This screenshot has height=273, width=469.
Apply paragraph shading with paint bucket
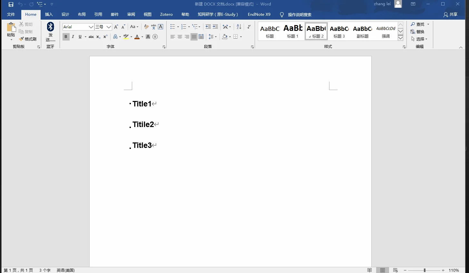[x=225, y=37]
